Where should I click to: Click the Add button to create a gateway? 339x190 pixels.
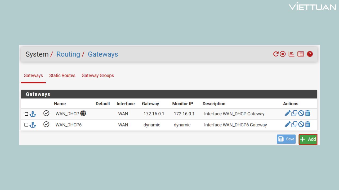pyautogui.click(x=308, y=139)
